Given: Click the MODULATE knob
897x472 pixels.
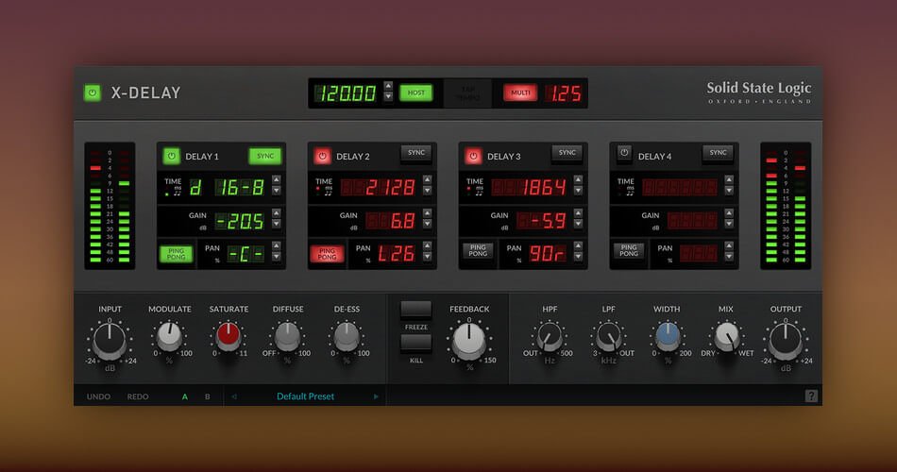Looking at the screenshot, I should point(169,336).
